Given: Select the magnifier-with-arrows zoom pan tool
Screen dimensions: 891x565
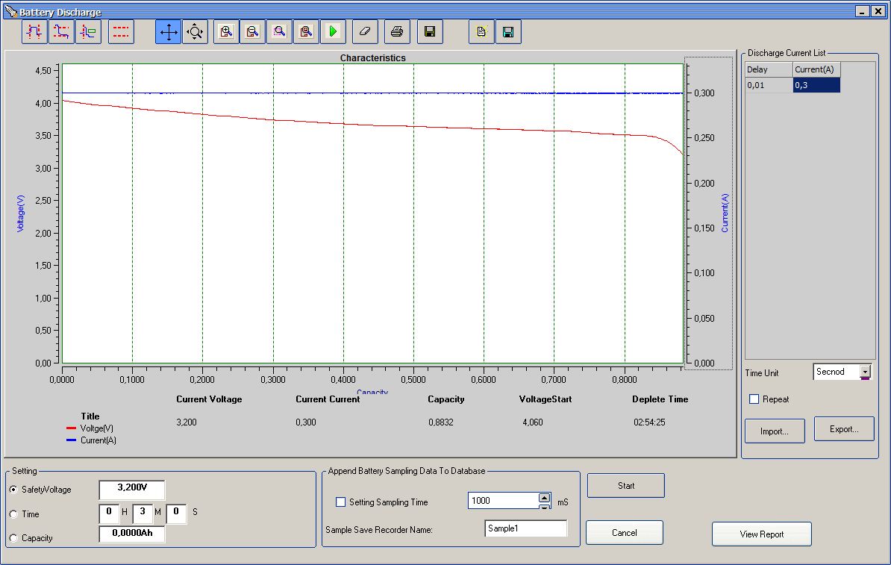Looking at the screenshot, I should (x=195, y=32).
